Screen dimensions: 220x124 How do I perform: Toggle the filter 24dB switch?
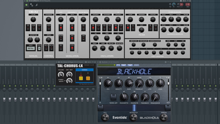point(156,28)
